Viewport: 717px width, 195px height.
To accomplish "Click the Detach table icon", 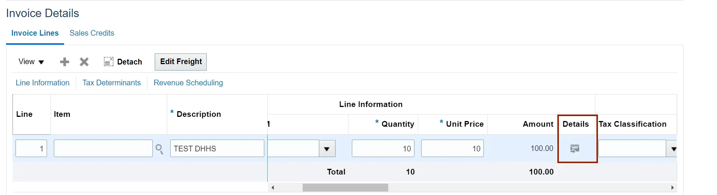I will [x=108, y=62].
